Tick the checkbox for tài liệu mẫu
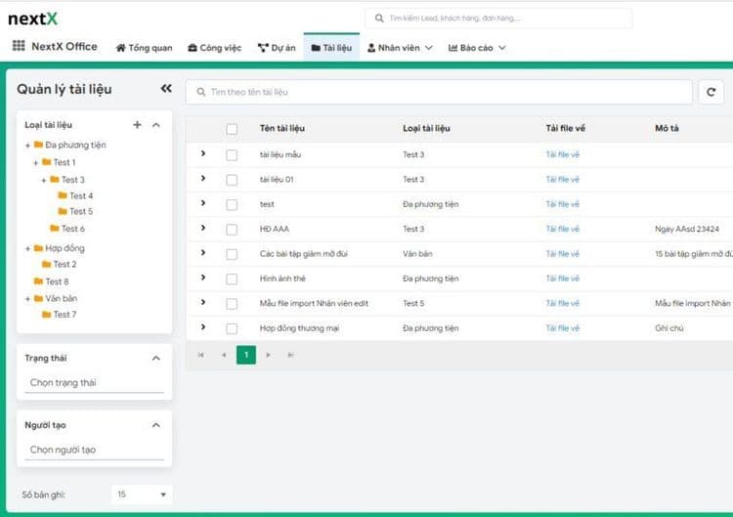733x517 pixels. [232, 154]
